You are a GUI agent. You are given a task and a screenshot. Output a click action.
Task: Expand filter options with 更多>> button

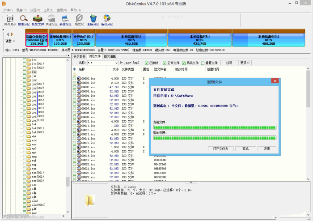point(245,63)
